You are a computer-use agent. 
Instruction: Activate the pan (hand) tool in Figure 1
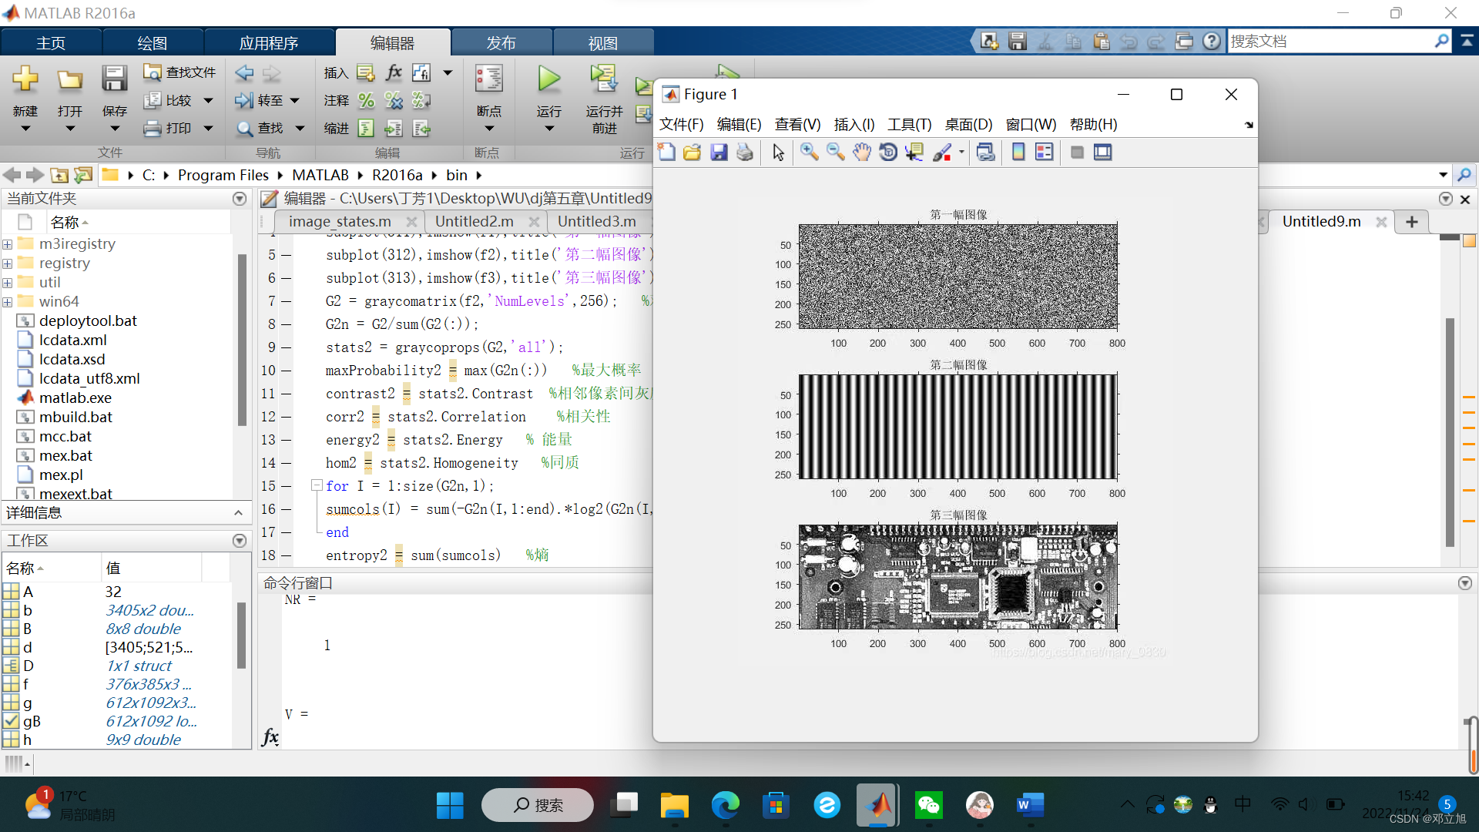click(861, 152)
